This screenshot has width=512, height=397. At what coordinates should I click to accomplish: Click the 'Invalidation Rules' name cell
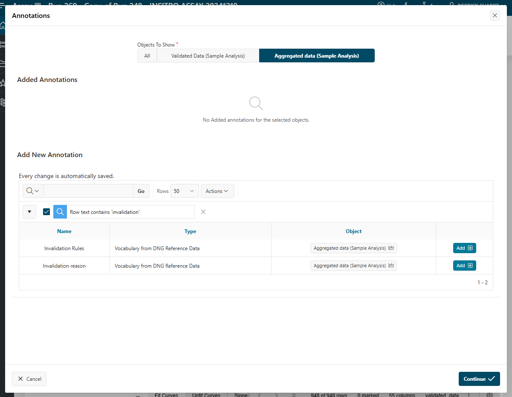(64, 248)
